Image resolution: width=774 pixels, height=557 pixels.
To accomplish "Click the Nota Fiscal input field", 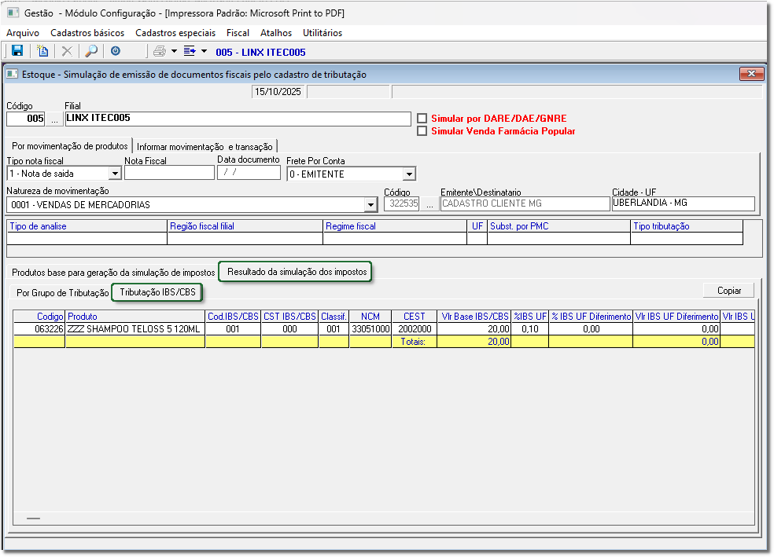I will [169, 173].
